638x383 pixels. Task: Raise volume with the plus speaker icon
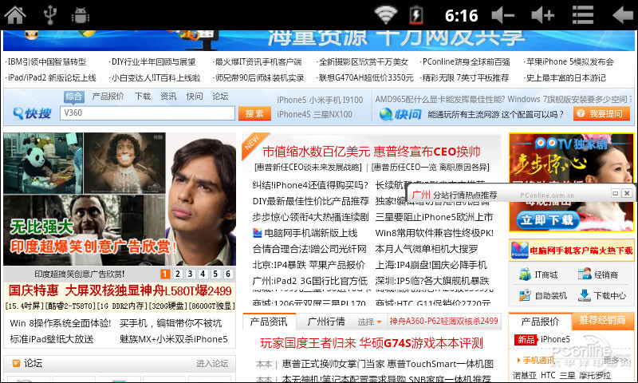[x=543, y=15]
